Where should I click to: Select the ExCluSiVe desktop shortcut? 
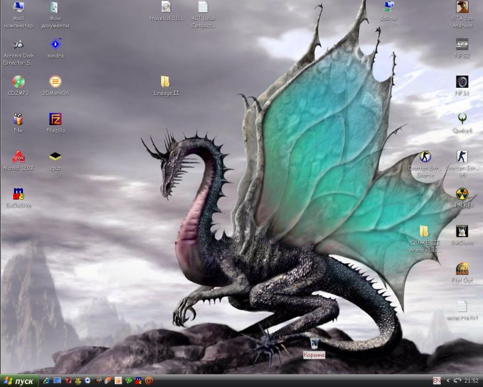(x=19, y=198)
